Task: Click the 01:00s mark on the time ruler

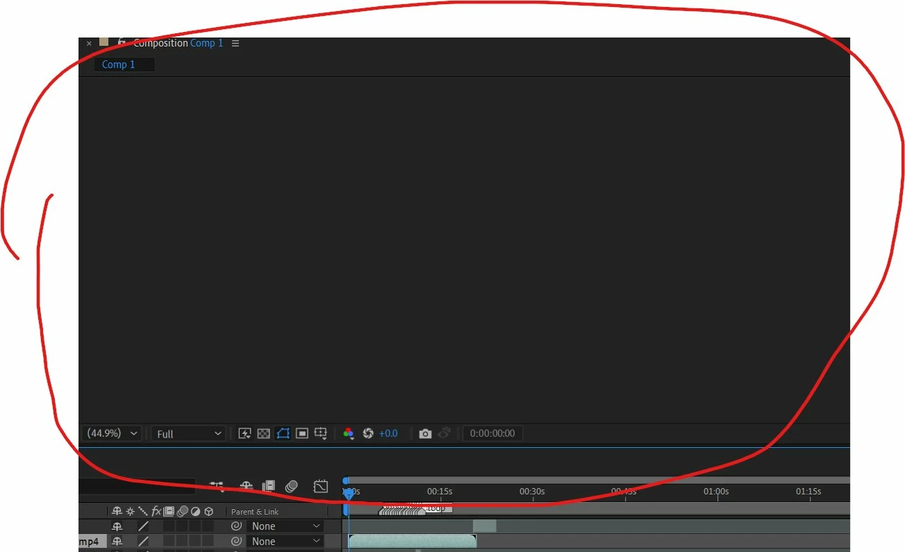Action: pos(716,492)
